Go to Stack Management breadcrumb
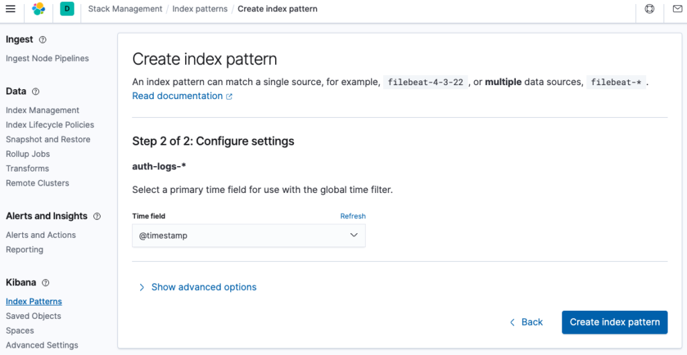This screenshot has width=687, height=355. [x=125, y=9]
